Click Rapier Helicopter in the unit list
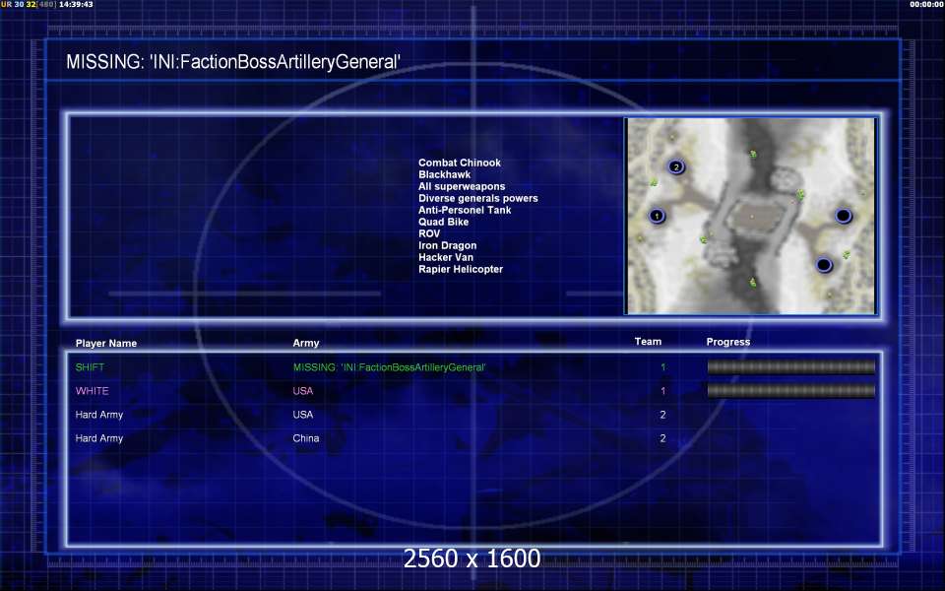945x591 pixels. (460, 269)
